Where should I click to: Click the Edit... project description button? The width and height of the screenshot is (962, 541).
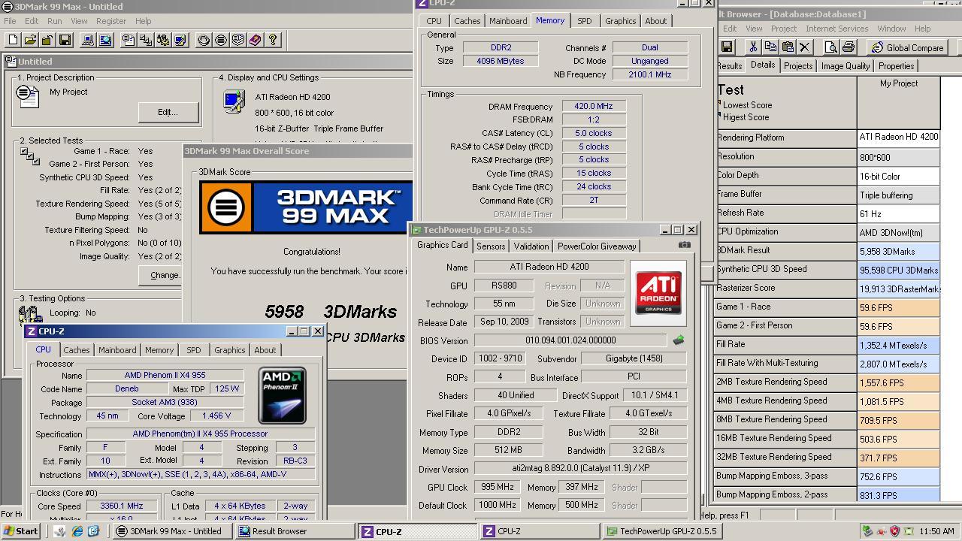click(x=168, y=112)
